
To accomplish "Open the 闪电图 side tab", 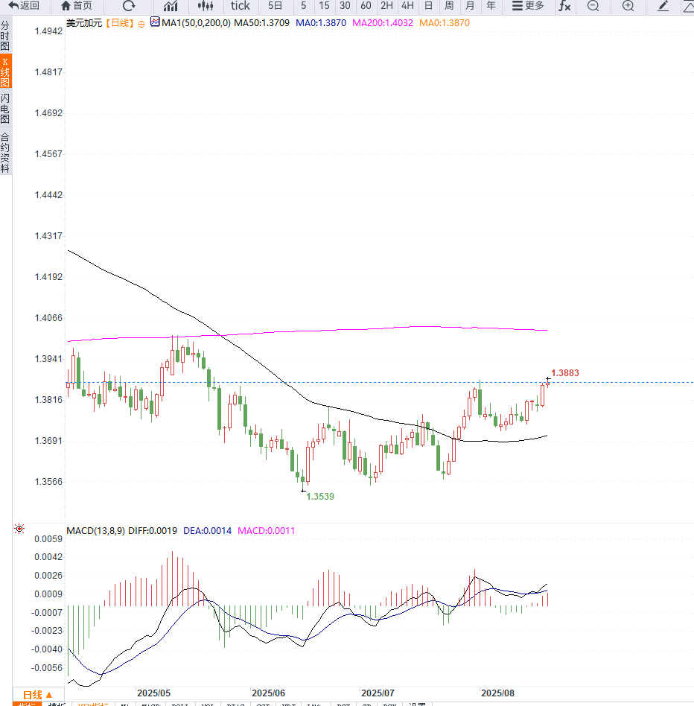I will pyautogui.click(x=5, y=109).
